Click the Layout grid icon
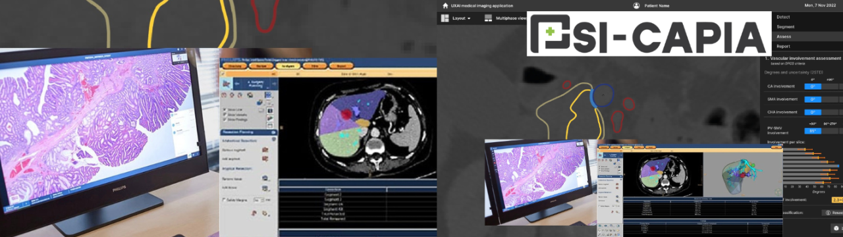Screen dimensions: 843x237 (445, 18)
